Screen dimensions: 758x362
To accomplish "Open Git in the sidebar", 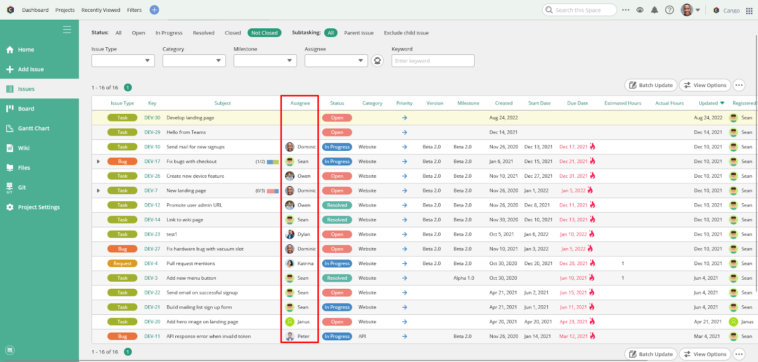I will [x=22, y=188].
